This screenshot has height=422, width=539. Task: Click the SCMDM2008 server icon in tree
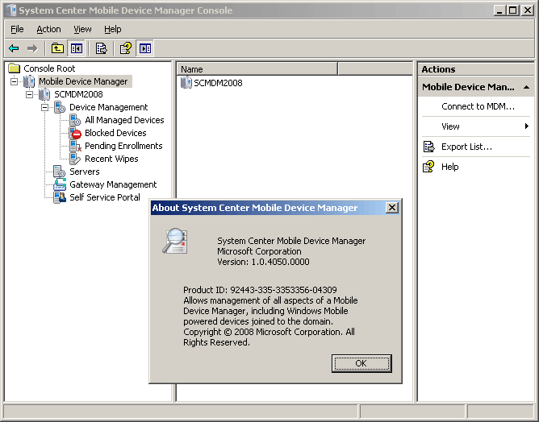pos(44,94)
